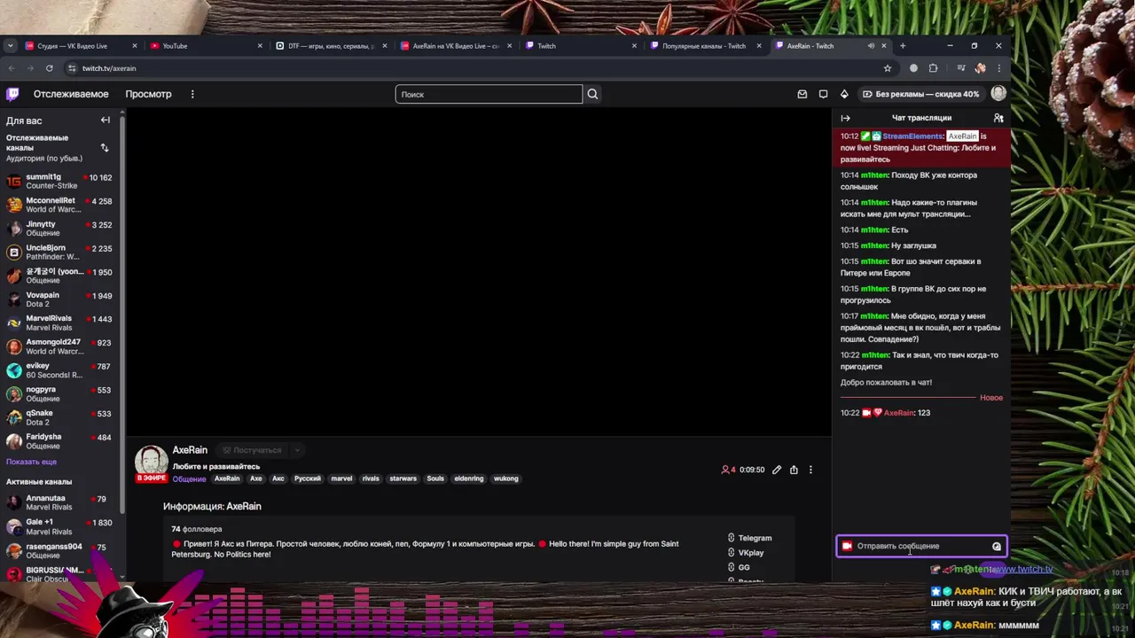1135x638 pixels.
Task: Switch to YouTube browser tab
Action: 207,46
